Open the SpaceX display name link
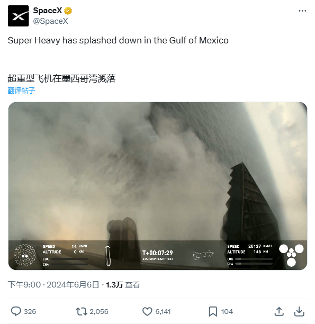 pyautogui.click(x=48, y=11)
